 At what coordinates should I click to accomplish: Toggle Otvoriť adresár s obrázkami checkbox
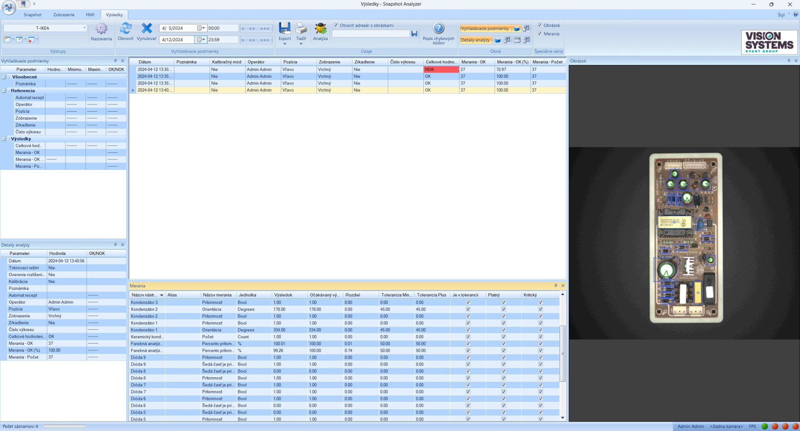click(x=336, y=25)
